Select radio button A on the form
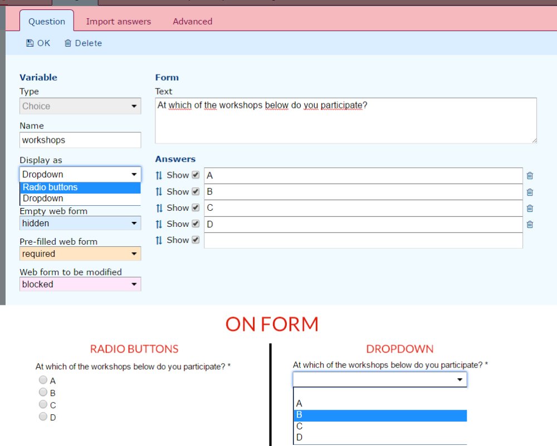Image resolution: width=557 pixels, height=446 pixels. coord(43,380)
